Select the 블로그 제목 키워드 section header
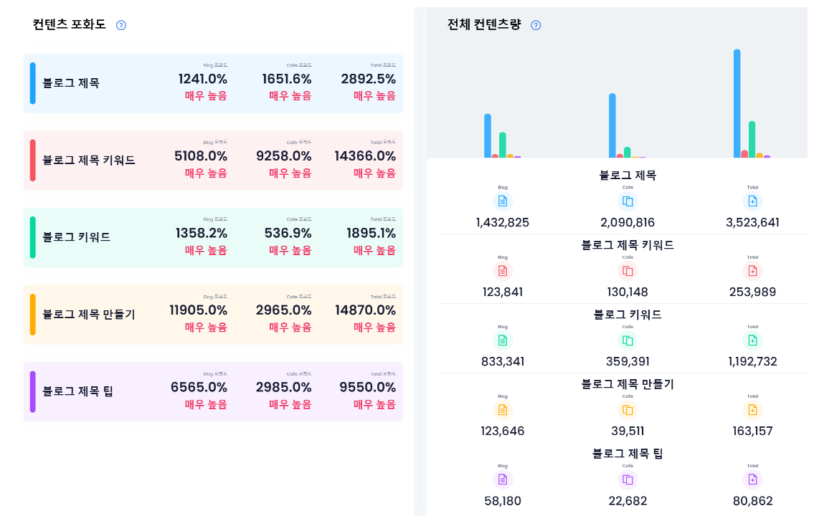 (x=628, y=244)
